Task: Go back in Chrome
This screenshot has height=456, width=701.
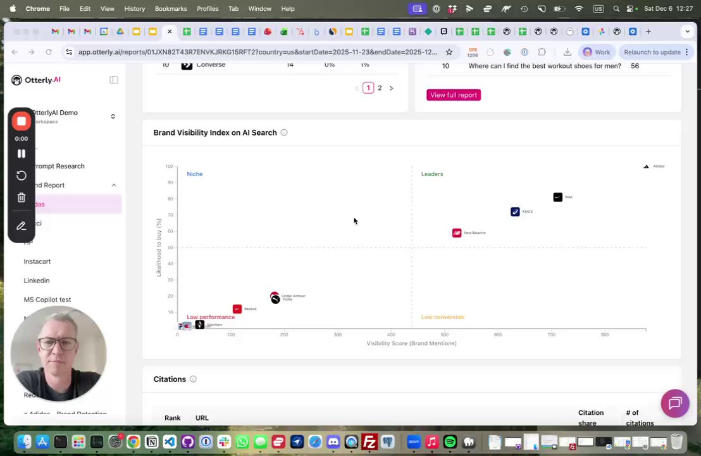Action: (15, 52)
